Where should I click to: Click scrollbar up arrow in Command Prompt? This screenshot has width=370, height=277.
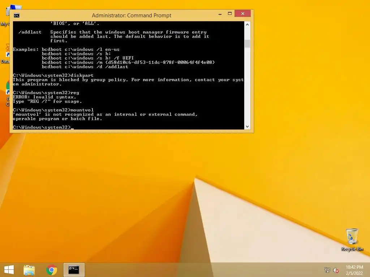click(247, 25)
